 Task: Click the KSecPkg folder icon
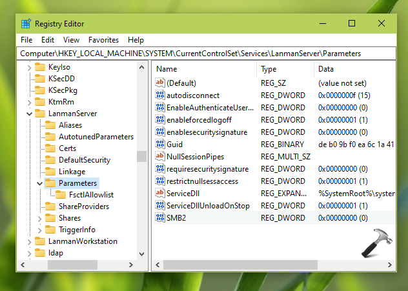click(40, 90)
